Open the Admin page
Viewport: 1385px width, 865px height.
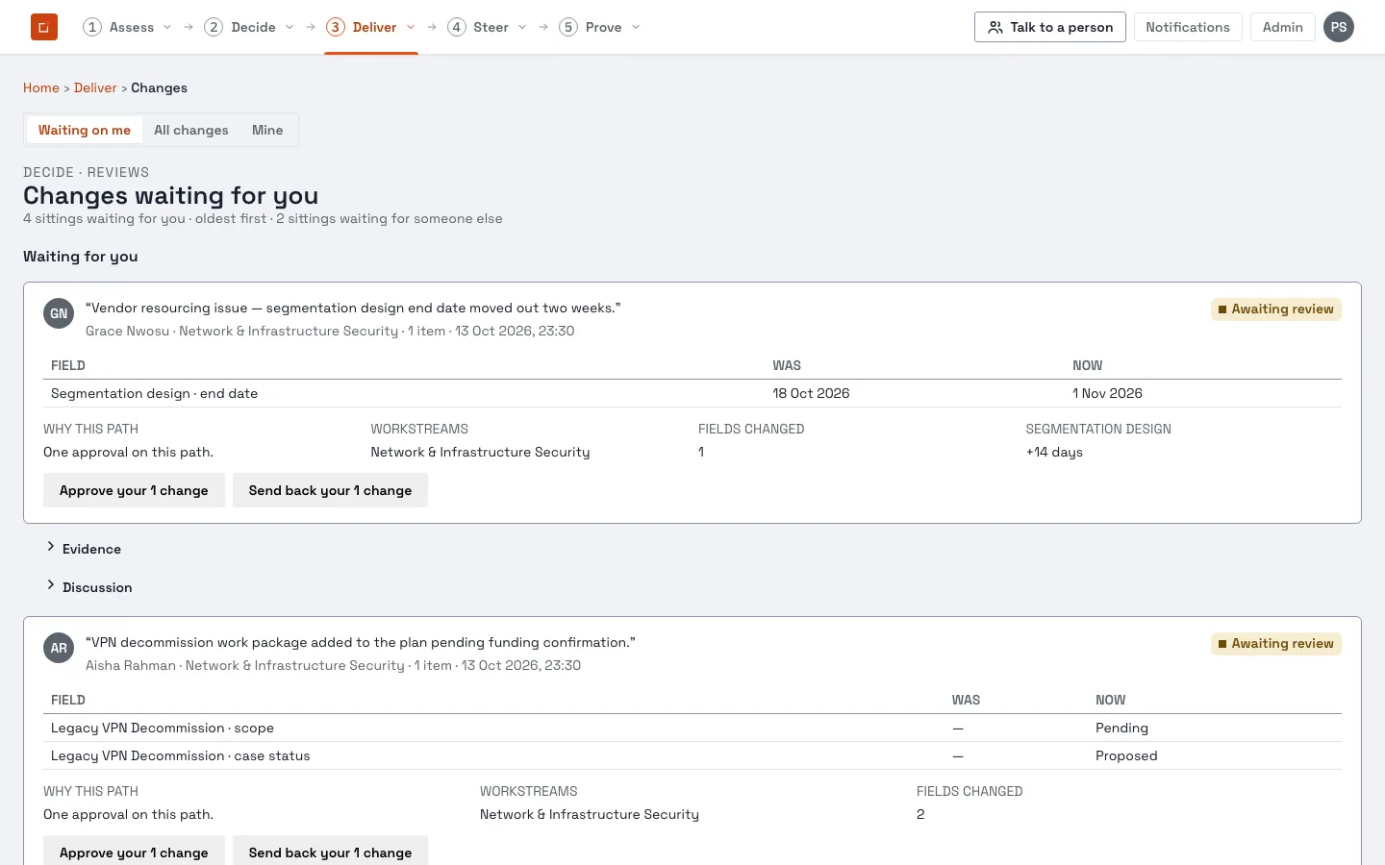[1283, 27]
